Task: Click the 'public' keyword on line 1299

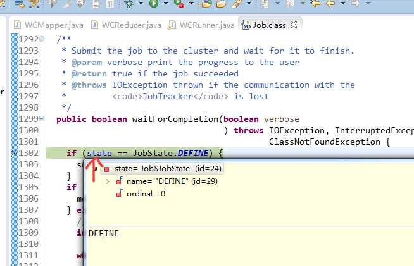Action: (x=72, y=119)
